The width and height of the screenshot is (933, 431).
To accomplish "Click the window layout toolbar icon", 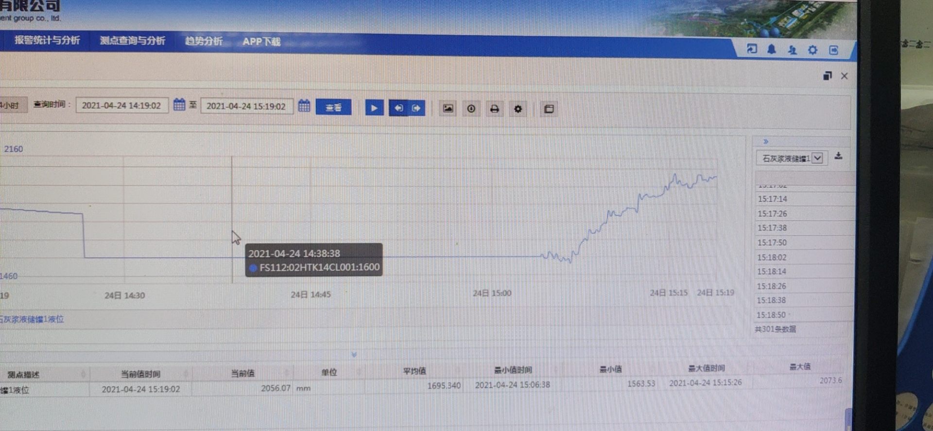I will point(549,109).
